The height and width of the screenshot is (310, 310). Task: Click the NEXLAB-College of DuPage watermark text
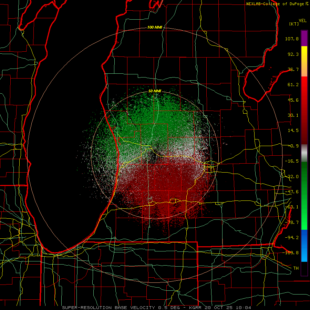pyautogui.click(x=277, y=4)
